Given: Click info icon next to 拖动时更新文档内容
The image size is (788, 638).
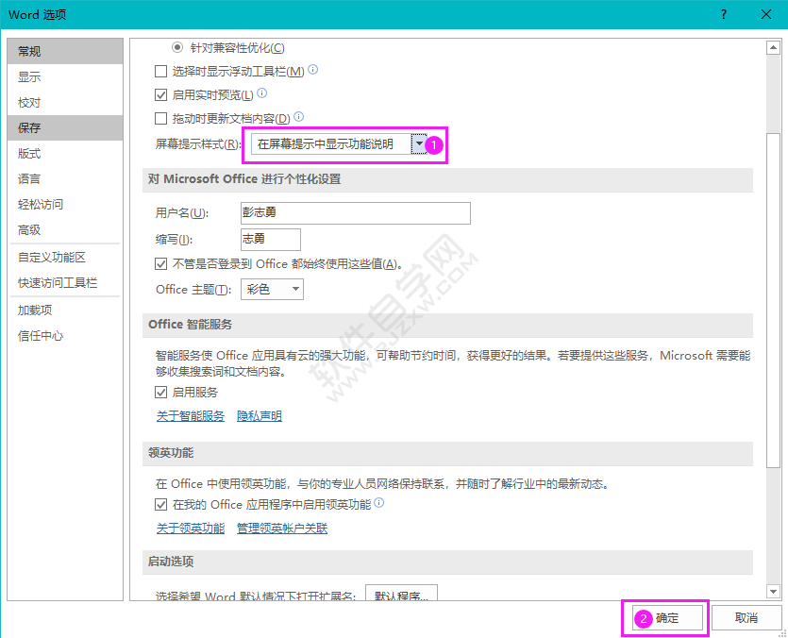Looking at the screenshot, I should click(298, 116).
